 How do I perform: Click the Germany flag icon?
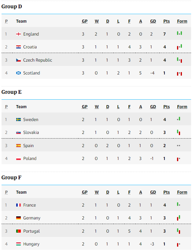(x=18, y=218)
